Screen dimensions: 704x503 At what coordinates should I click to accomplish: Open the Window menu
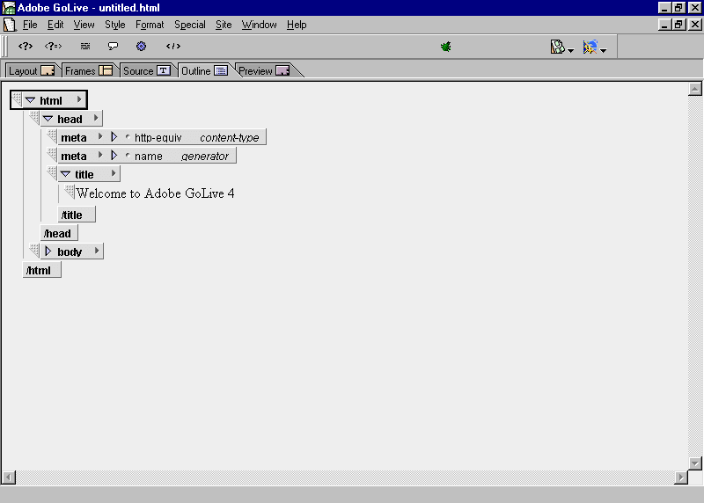pyautogui.click(x=259, y=25)
